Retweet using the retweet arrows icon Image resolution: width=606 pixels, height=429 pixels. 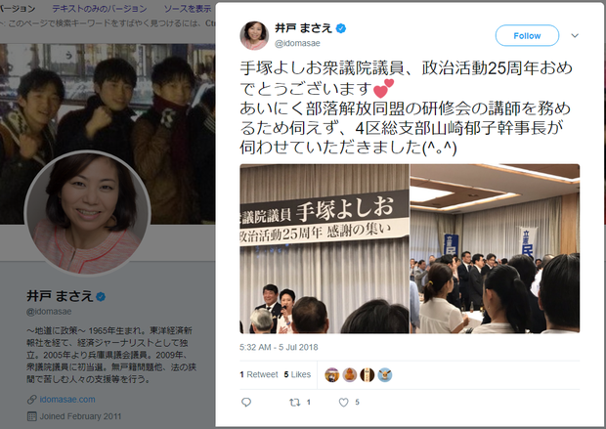click(295, 403)
